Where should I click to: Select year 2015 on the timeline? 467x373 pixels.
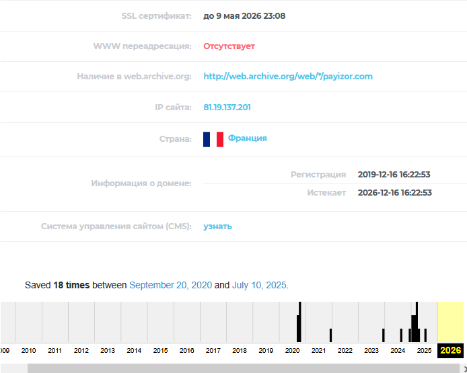pyautogui.click(x=160, y=350)
